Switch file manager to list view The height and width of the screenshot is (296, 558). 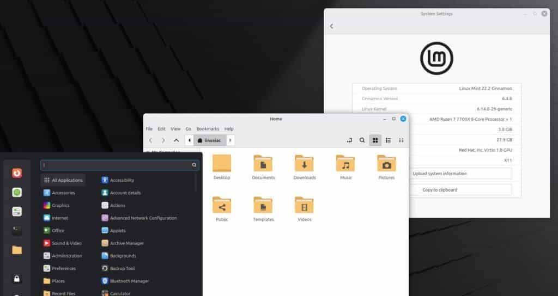point(388,140)
